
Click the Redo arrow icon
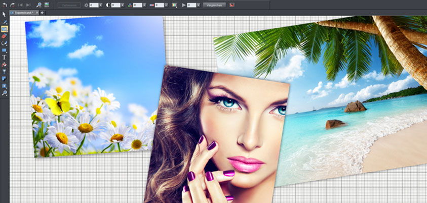click(x=12, y=5)
